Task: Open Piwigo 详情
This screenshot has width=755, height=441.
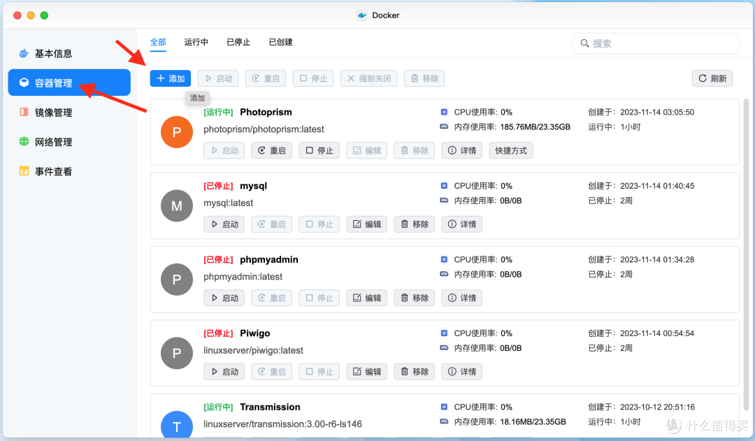Action: pos(462,372)
